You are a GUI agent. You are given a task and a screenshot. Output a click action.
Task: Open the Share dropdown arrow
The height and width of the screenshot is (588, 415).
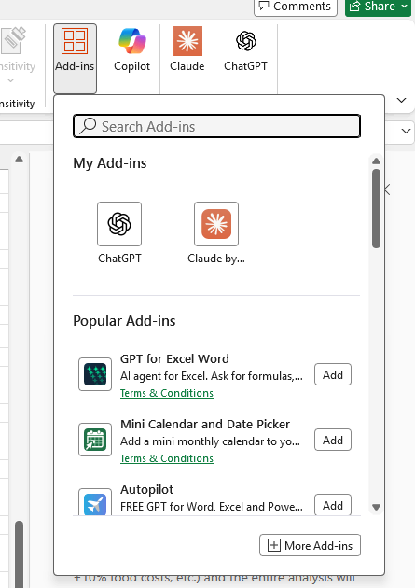[405, 7]
